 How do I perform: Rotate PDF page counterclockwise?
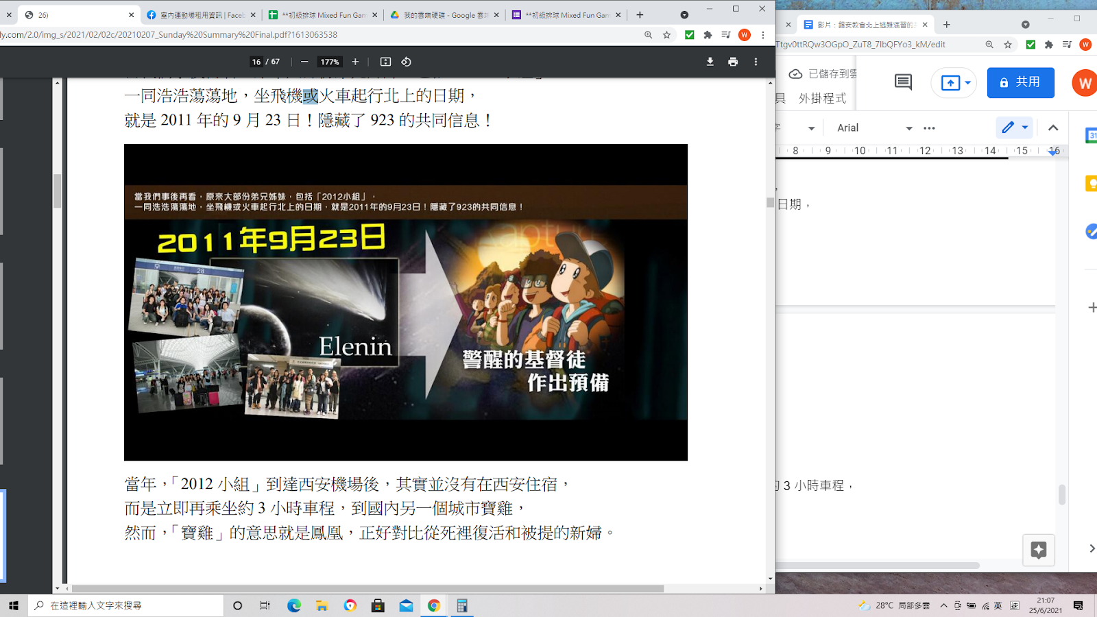click(x=406, y=62)
